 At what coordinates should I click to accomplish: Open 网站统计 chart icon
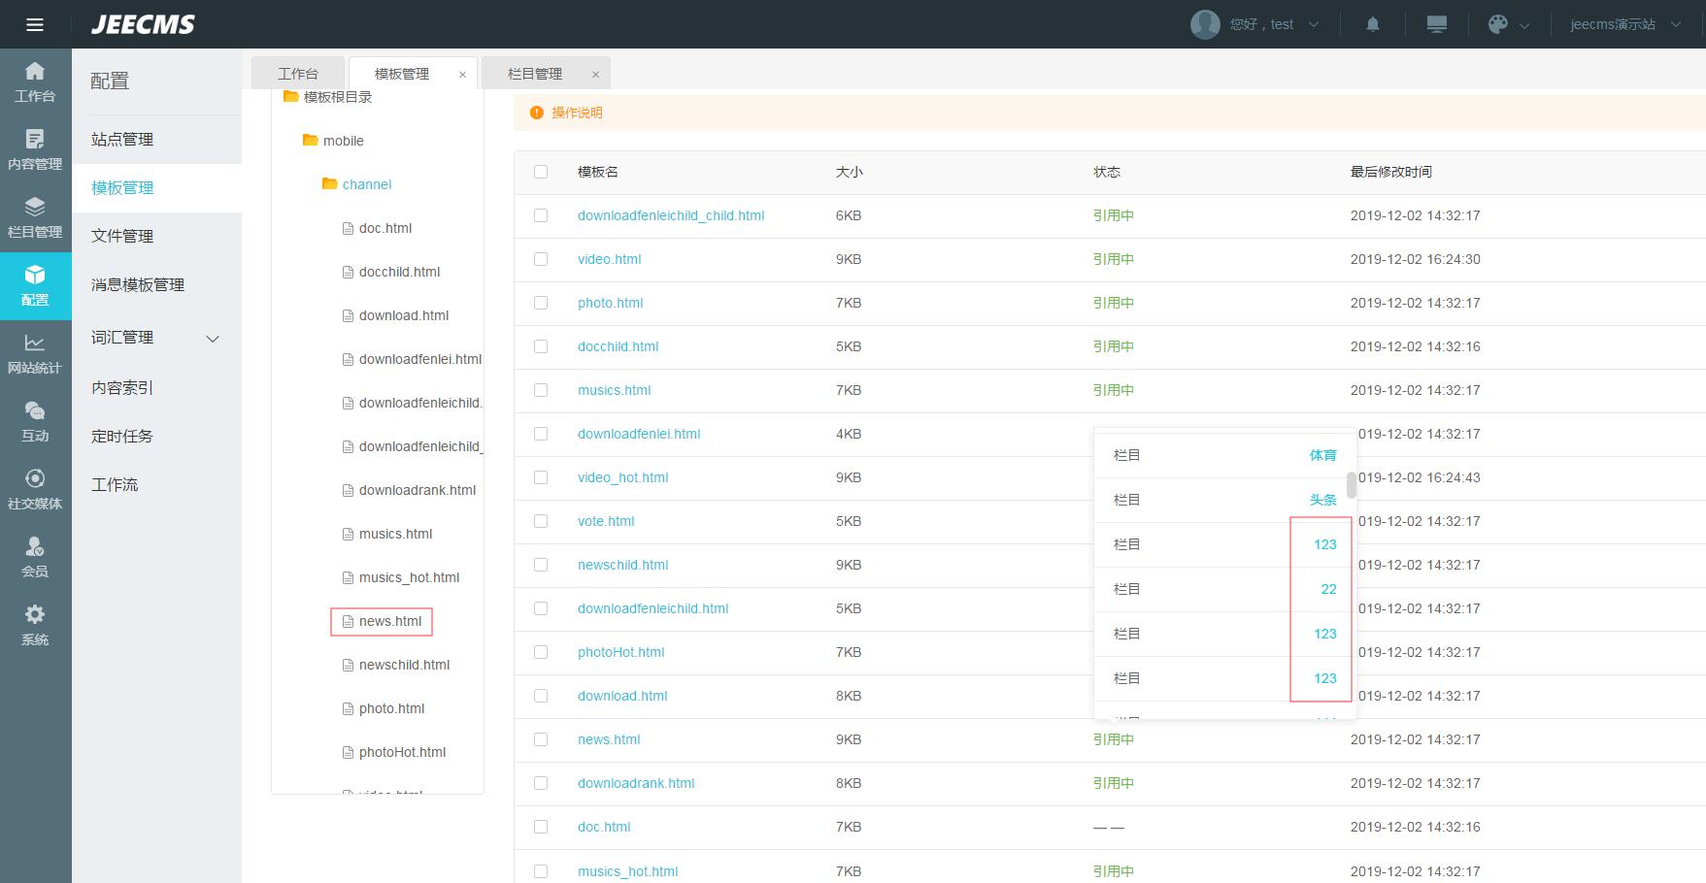point(35,353)
